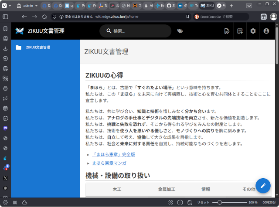
Task: Switch to the ZIKU browser tab
Action: [208, 6]
